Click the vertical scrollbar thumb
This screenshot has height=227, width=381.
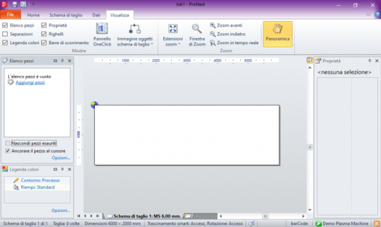click(309, 147)
